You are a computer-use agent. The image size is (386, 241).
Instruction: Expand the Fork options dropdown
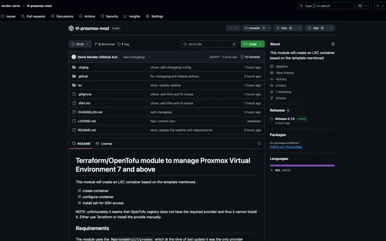point(299,28)
